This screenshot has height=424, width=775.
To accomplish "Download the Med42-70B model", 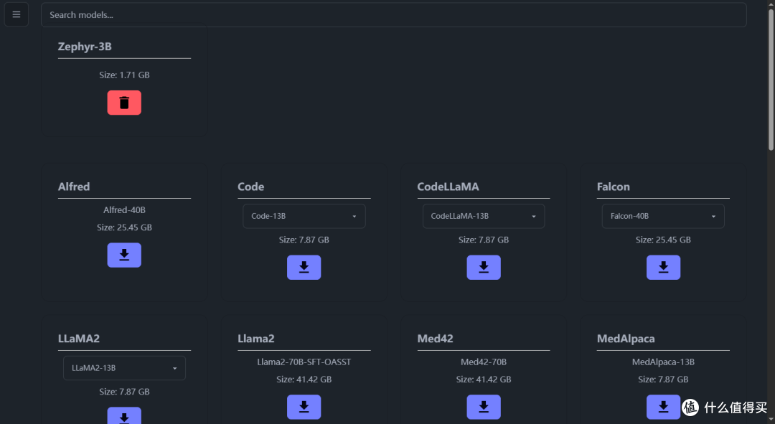I will coord(484,407).
